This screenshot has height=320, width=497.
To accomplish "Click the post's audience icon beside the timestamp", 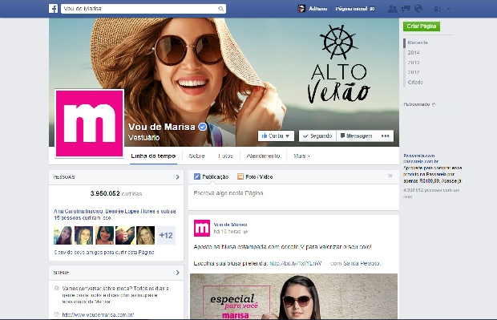I will [x=245, y=232].
